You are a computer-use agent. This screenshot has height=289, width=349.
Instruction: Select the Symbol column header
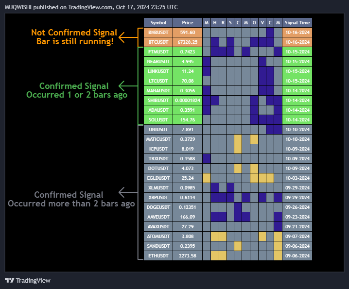click(x=158, y=22)
